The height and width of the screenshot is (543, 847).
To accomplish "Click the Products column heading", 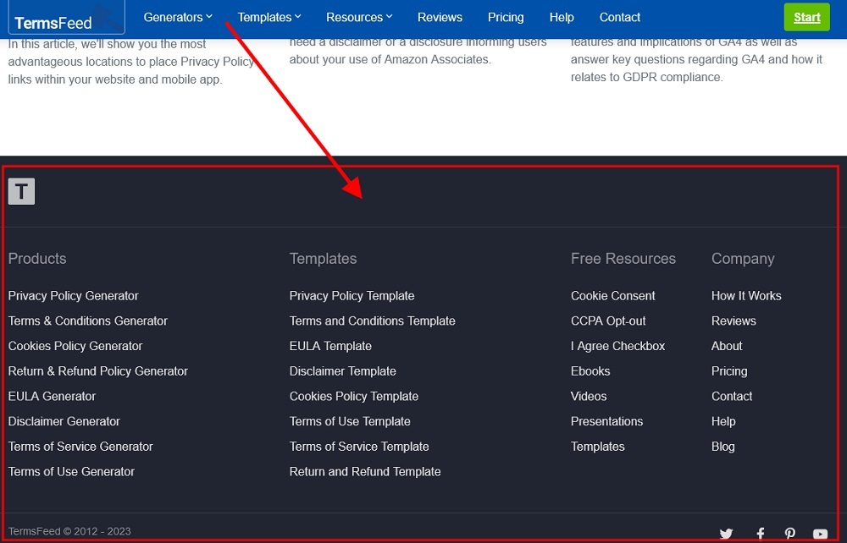I will [37, 258].
